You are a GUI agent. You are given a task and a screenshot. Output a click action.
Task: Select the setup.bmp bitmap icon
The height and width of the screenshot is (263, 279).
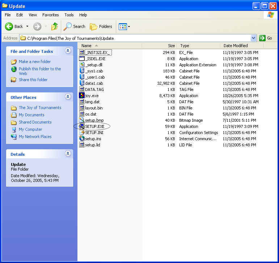(82, 120)
